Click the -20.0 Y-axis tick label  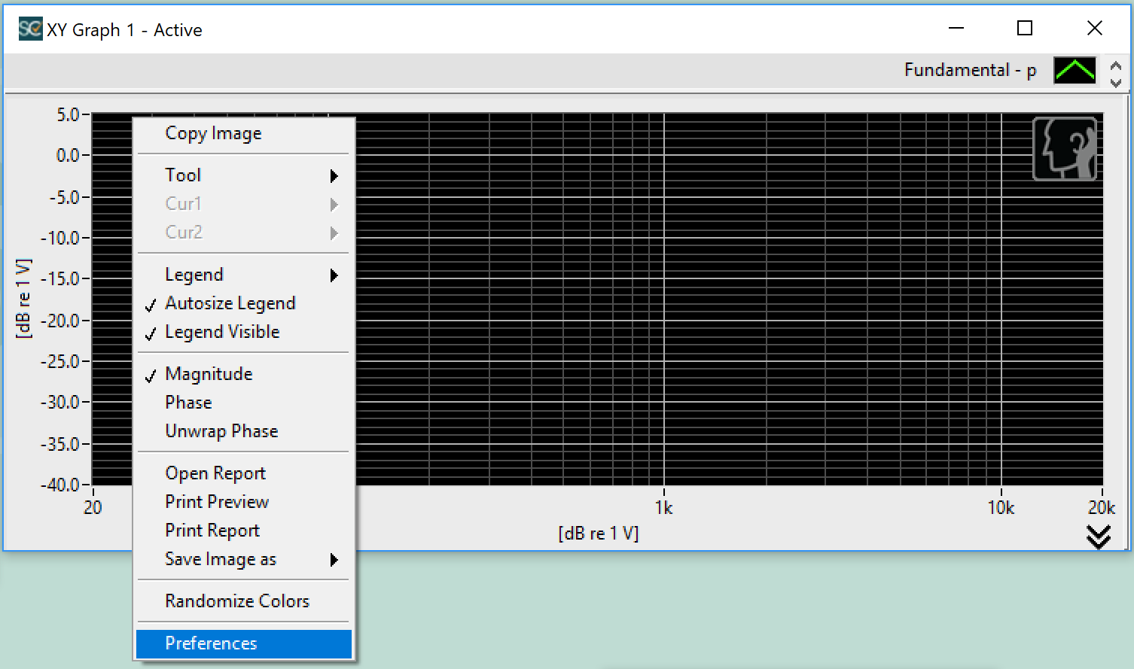click(60, 321)
